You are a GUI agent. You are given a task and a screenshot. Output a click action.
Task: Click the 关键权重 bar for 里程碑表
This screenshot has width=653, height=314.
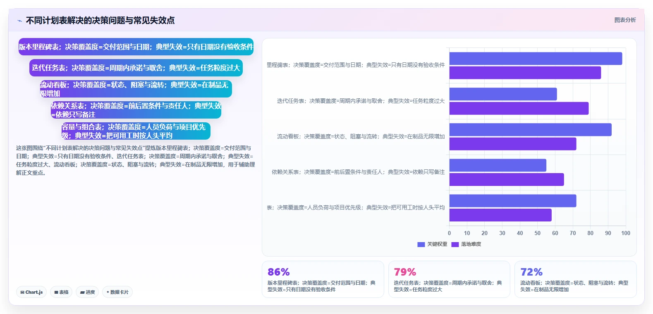pyautogui.click(x=536, y=59)
